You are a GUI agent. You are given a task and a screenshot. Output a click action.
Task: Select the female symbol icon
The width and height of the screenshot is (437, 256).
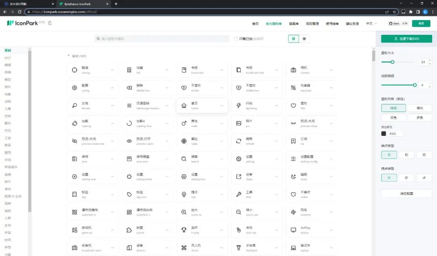74,106
